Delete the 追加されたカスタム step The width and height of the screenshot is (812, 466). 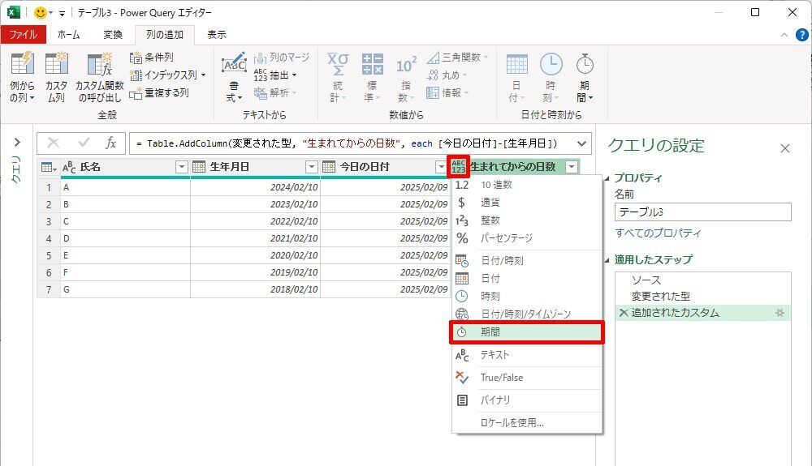tap(624, 313)
